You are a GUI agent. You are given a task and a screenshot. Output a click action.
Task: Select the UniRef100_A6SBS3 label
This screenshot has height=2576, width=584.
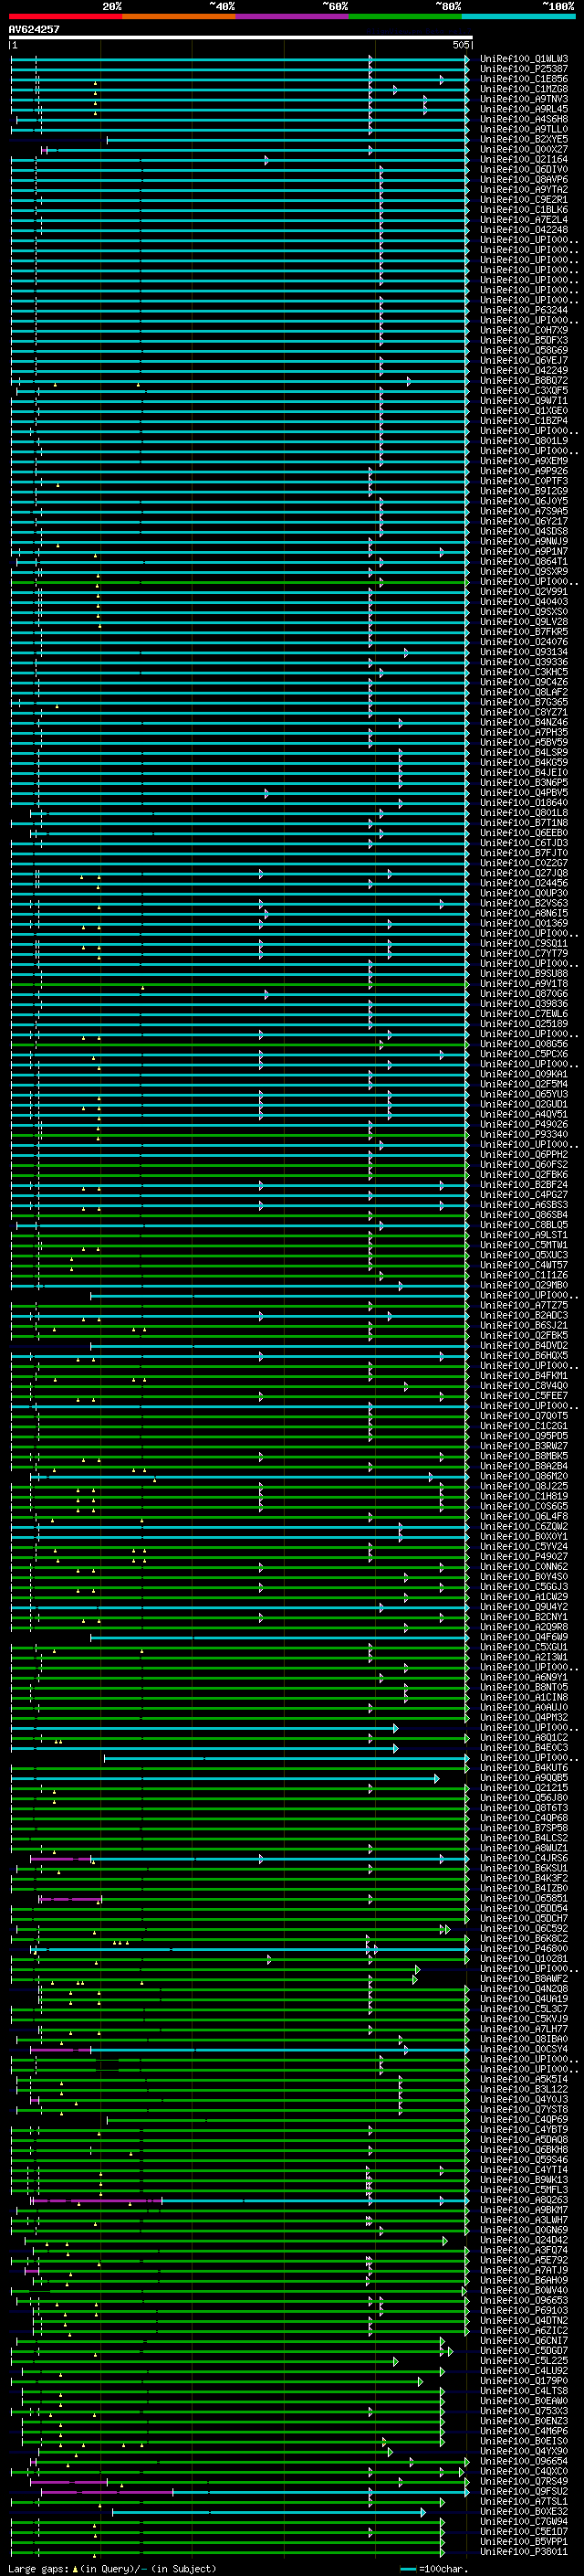[x=524, y=1205]
